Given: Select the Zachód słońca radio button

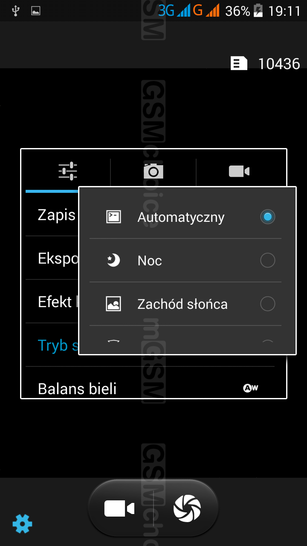Looking at the screenshot, I should 267,304.
